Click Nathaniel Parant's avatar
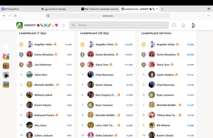 point(30,115)
